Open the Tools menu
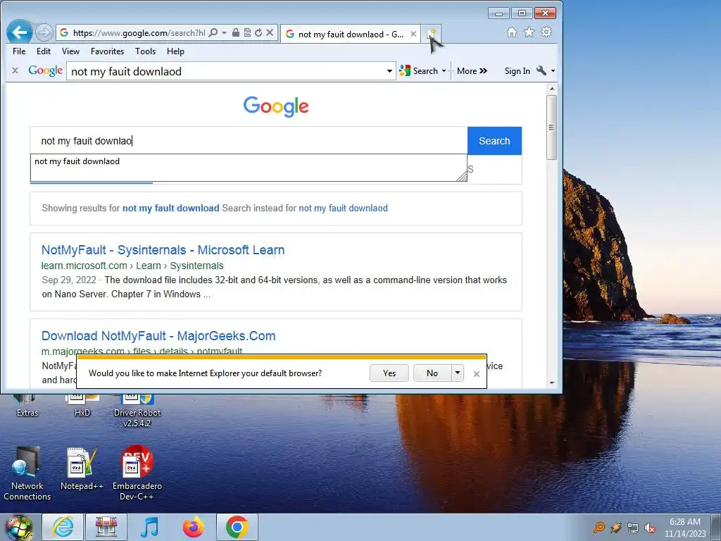Screen dimensions: 721x541 coord(145,51)
